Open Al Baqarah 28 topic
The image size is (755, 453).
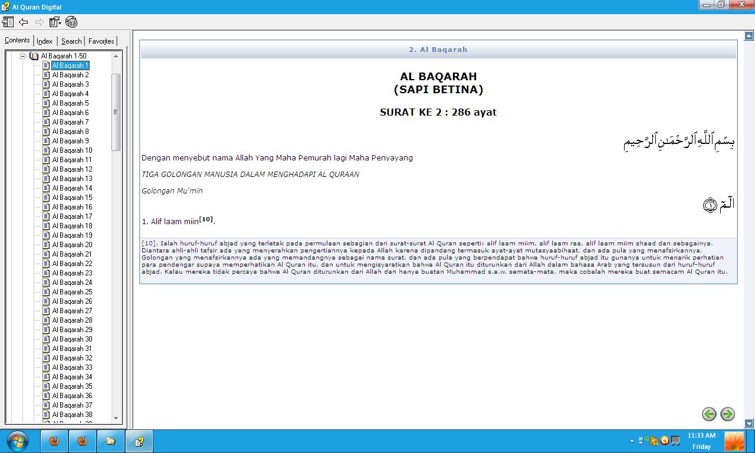72,320
